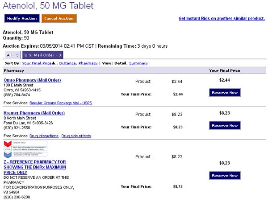Select address 9 North Main Street
Image resolution: width=268 pixels, height=210 pixels.
click(20, 118)
